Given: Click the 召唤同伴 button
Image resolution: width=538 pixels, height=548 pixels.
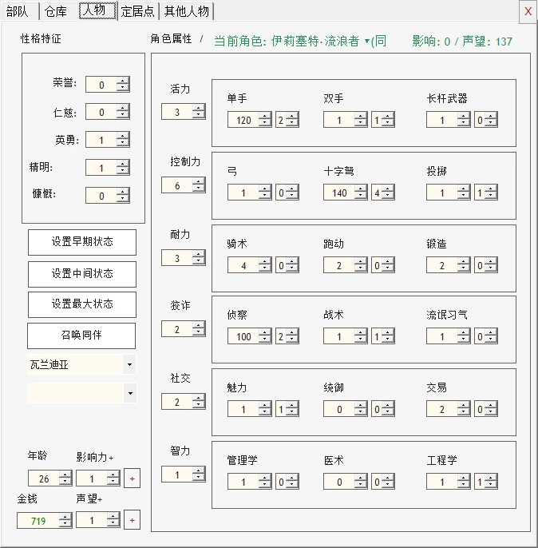Looking at the screenshot, I should click(x=81, y=336).
